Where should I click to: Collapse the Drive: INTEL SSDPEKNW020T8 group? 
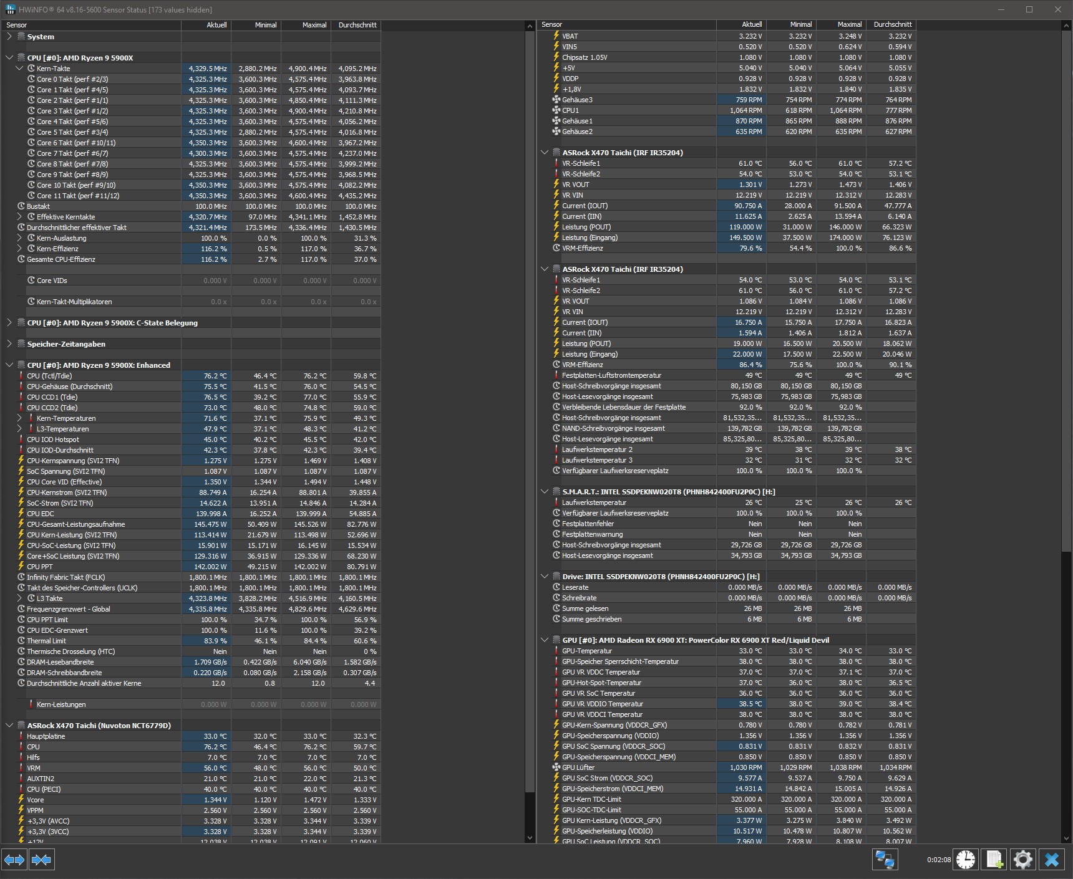(545, 577)
